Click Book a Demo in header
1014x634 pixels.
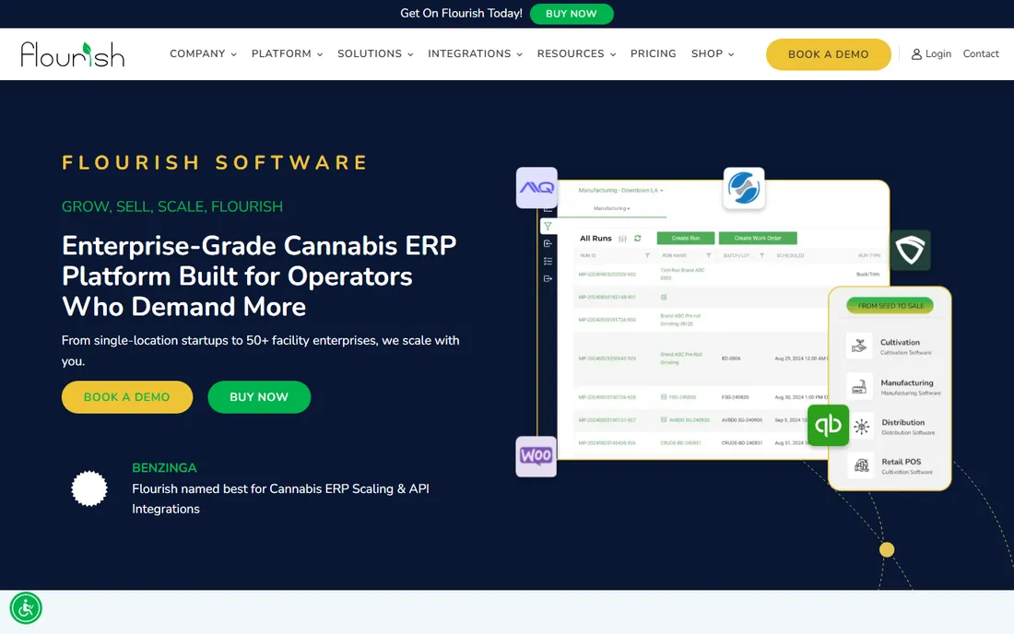click(829, 54)
